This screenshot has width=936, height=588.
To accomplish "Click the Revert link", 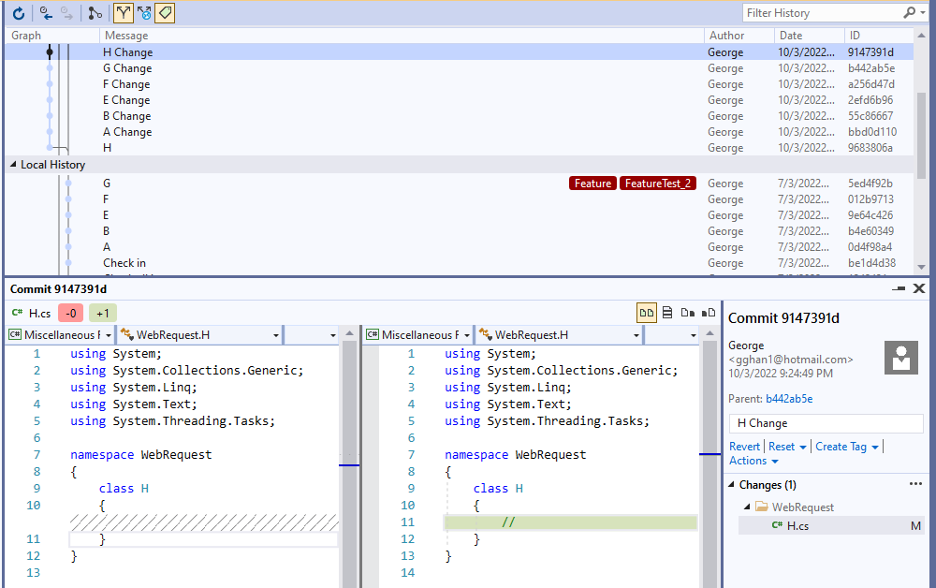I will pos(744,447).
